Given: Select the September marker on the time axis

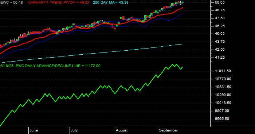Looking at the screenshot, I should click(168, 130).
